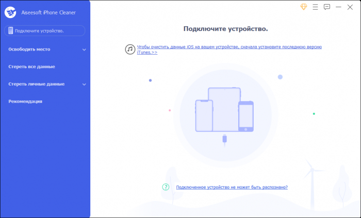Click the devices illustration in the center
Viewport: 361px width, 218px height.
click(x=224, y=110)
